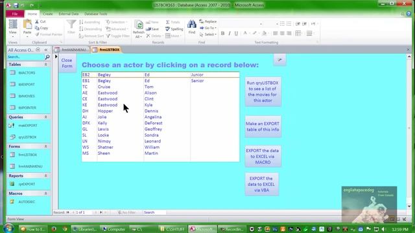The image size is (415, 233).
Task: Open the Computer taskbar window
Action: tap(113, 229)
